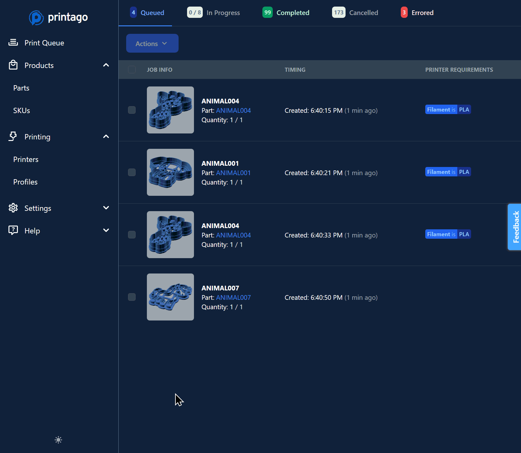521x453 pixels.
Task: Open the Errored tab
Action: tap(417, 13)
